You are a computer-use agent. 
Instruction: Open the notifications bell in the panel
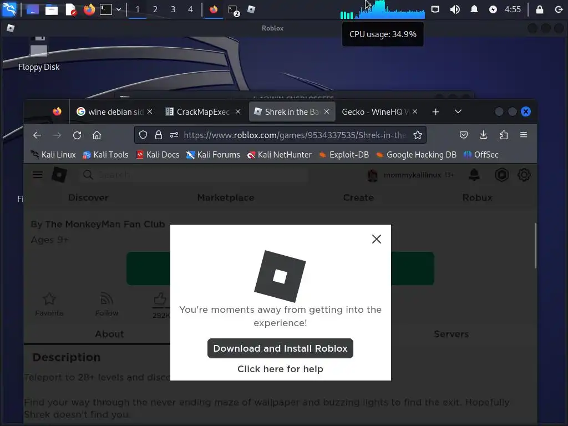click(474, 9)
